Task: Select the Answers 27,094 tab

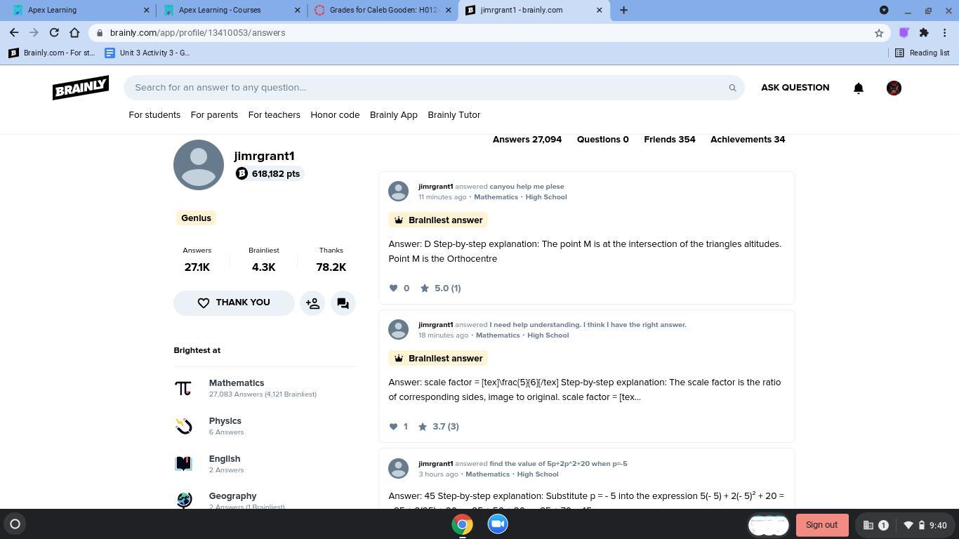Action: click(x=527, y=139)
